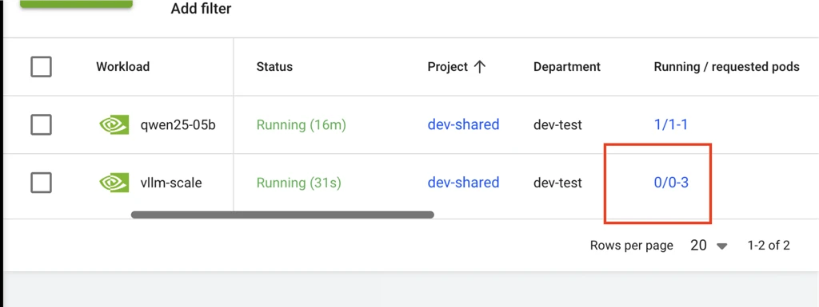The width and height of the screenshot is (819, 307).
Task: Click the Status column header
Action: (274, 67)
